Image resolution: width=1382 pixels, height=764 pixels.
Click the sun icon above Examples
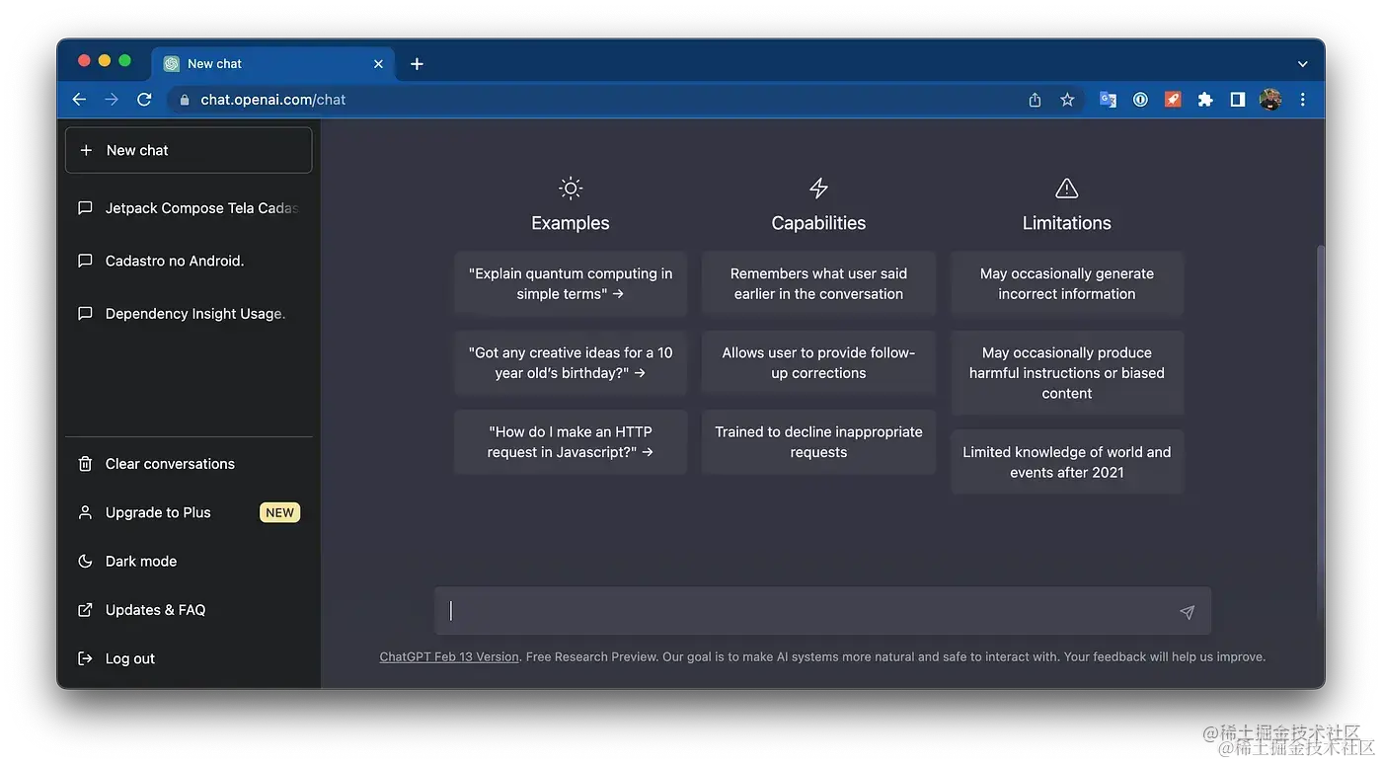click(571, 188)
